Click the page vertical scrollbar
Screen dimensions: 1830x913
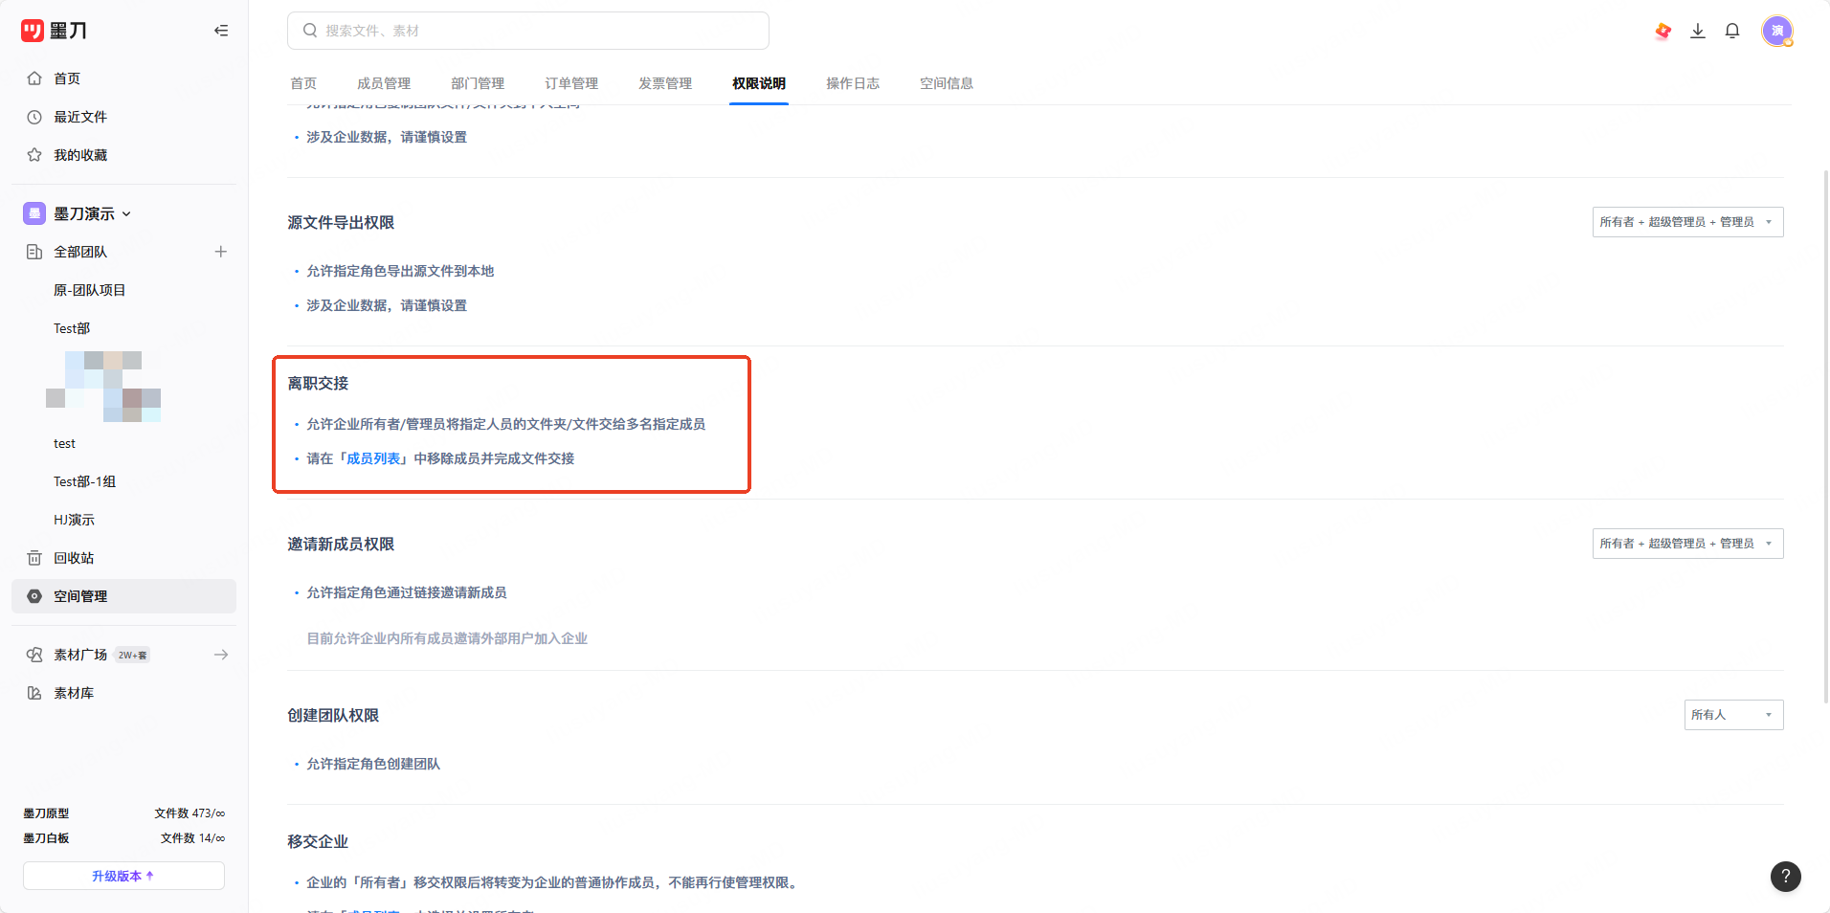pos(1825,435)
